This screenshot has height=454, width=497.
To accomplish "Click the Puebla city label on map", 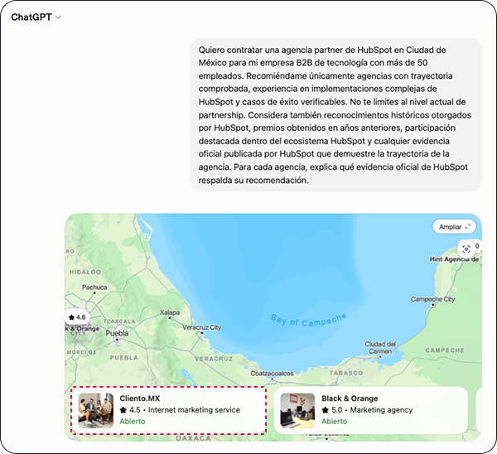I will pos(117,333).
